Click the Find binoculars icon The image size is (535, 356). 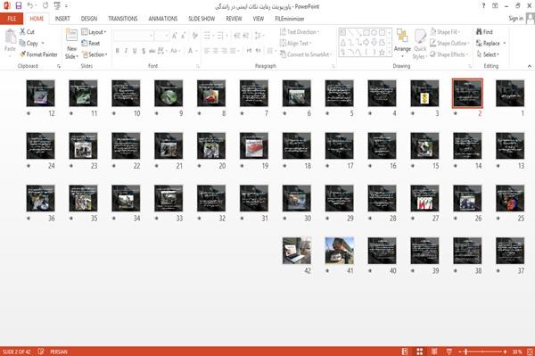coord(479,31)
